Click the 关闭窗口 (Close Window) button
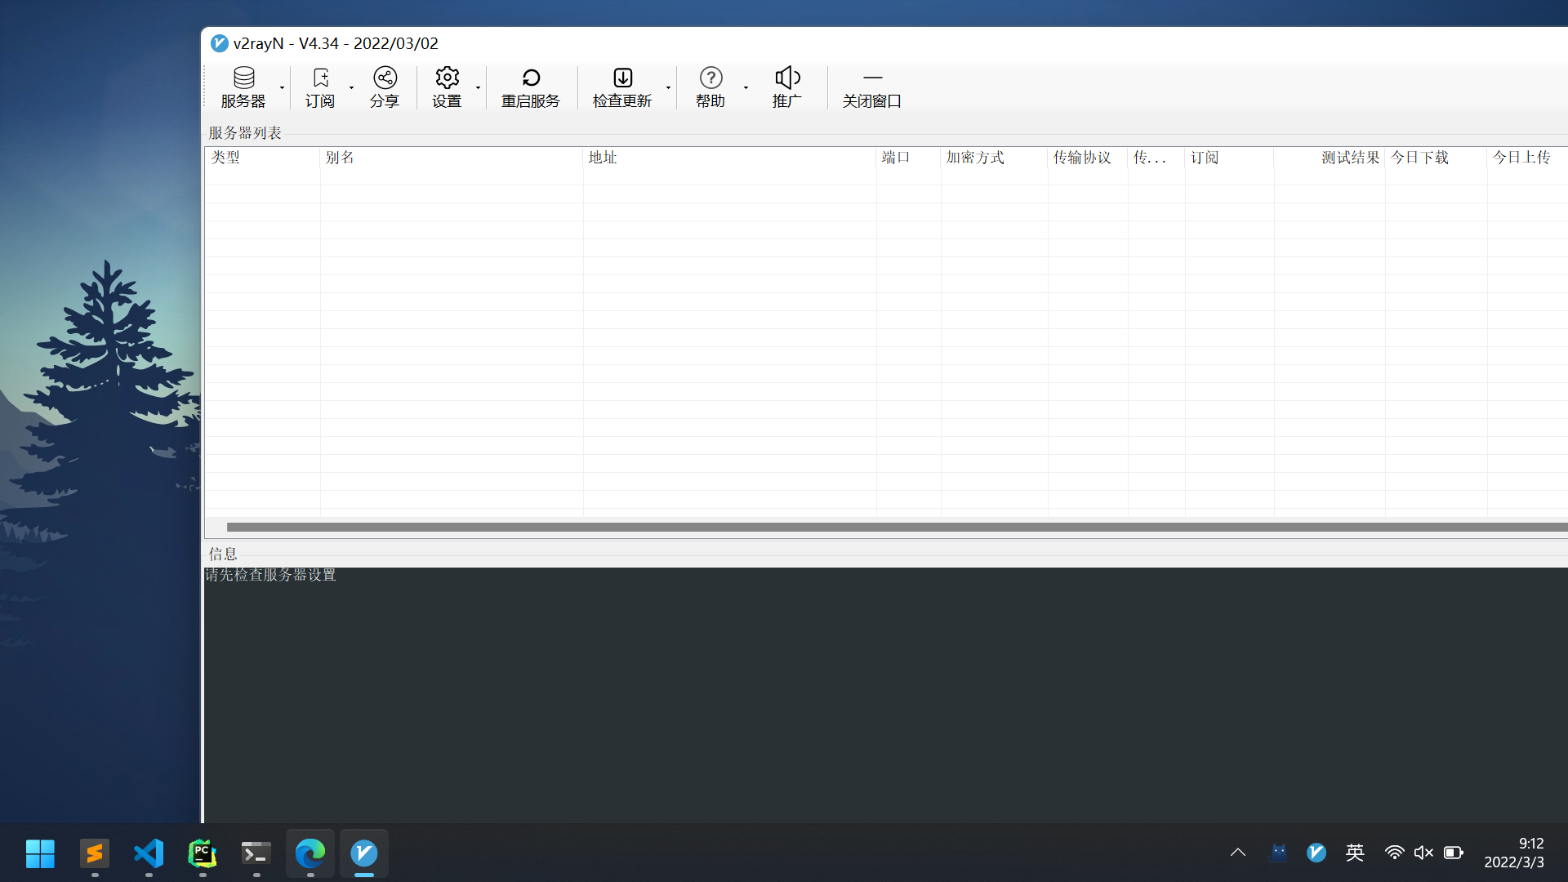The image size is (1568, 882). [871, 87]
